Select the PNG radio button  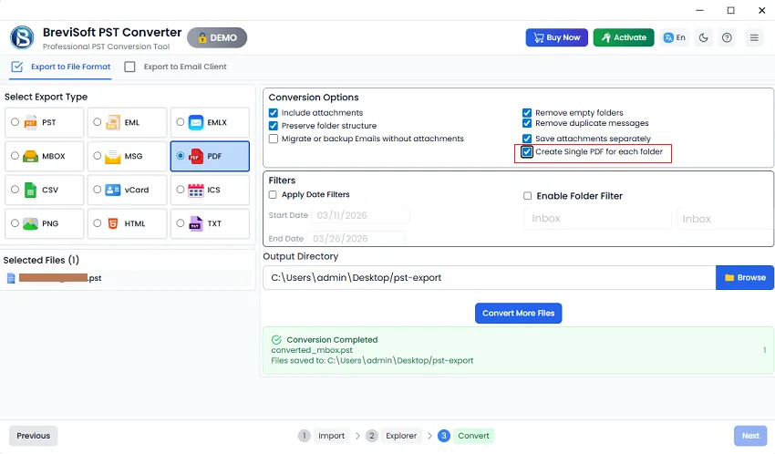coord(15,222)
